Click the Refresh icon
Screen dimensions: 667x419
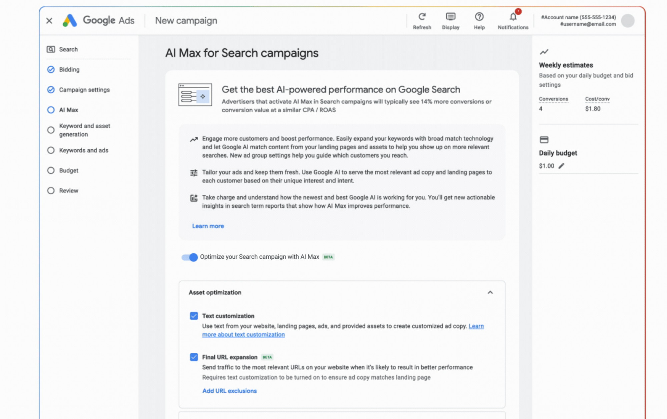pyautogui.click(x=422, y=17)
